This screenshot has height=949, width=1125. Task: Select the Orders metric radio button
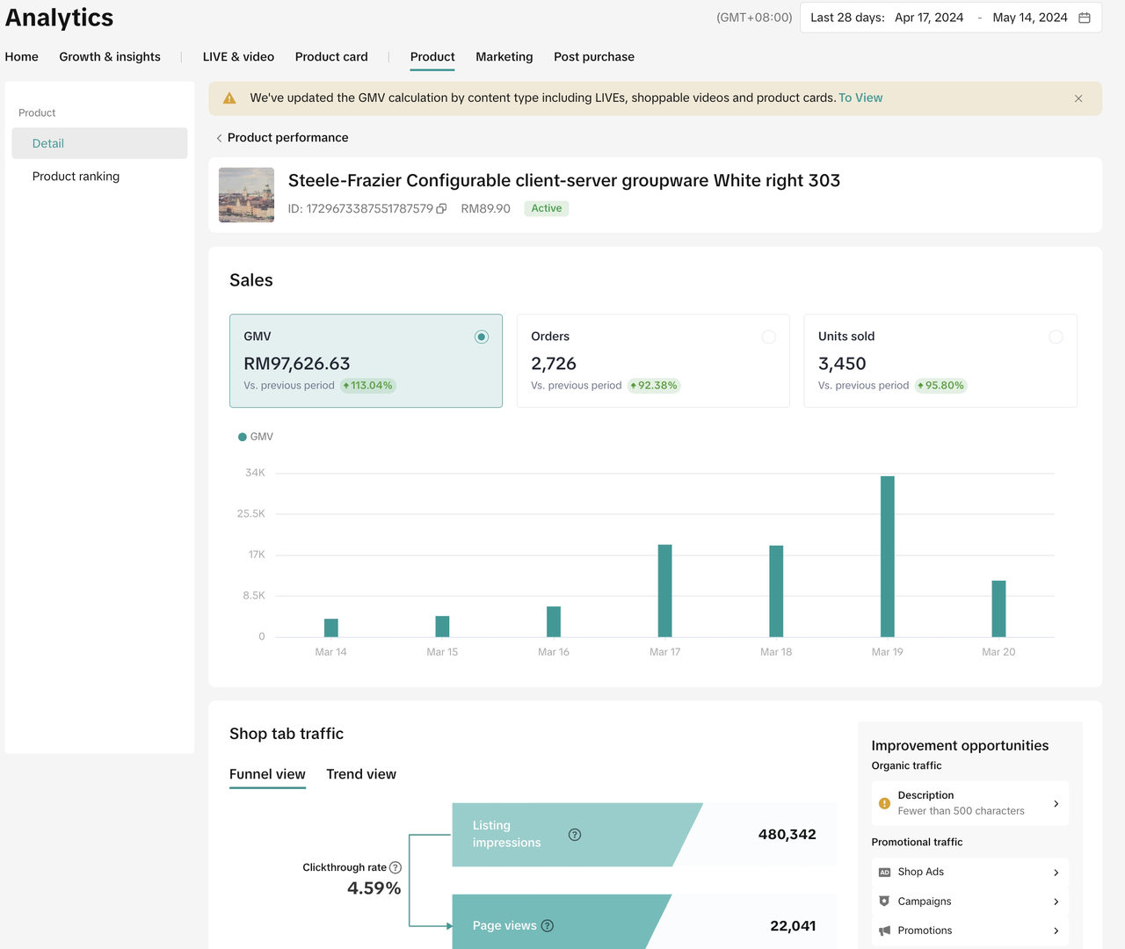point(769,337)
